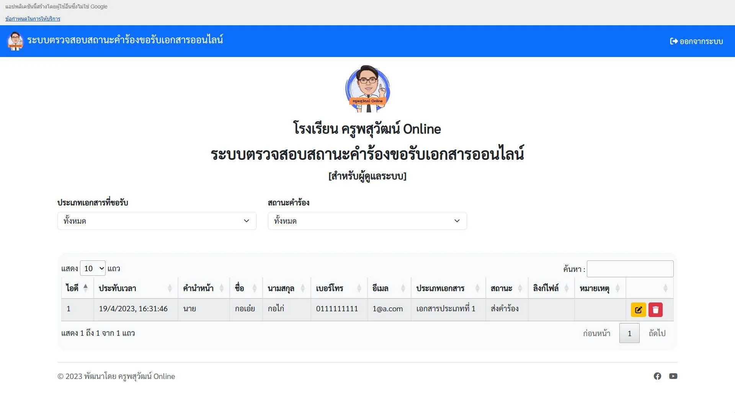Screen dimensions: 735x413
Task: Click page number 1 button
Action: point(629,333)
